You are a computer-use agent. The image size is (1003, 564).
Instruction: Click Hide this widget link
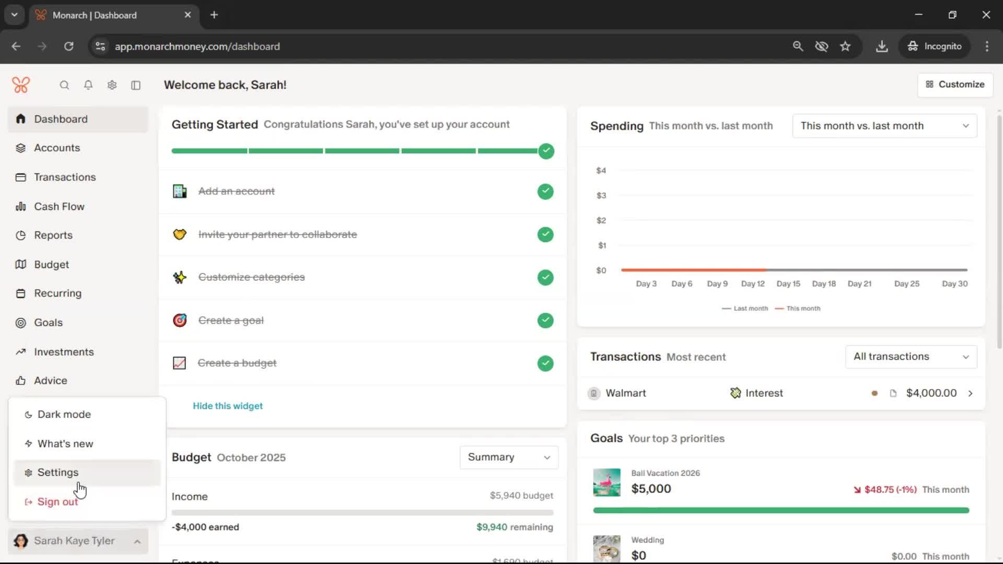(x=228, y=406)
